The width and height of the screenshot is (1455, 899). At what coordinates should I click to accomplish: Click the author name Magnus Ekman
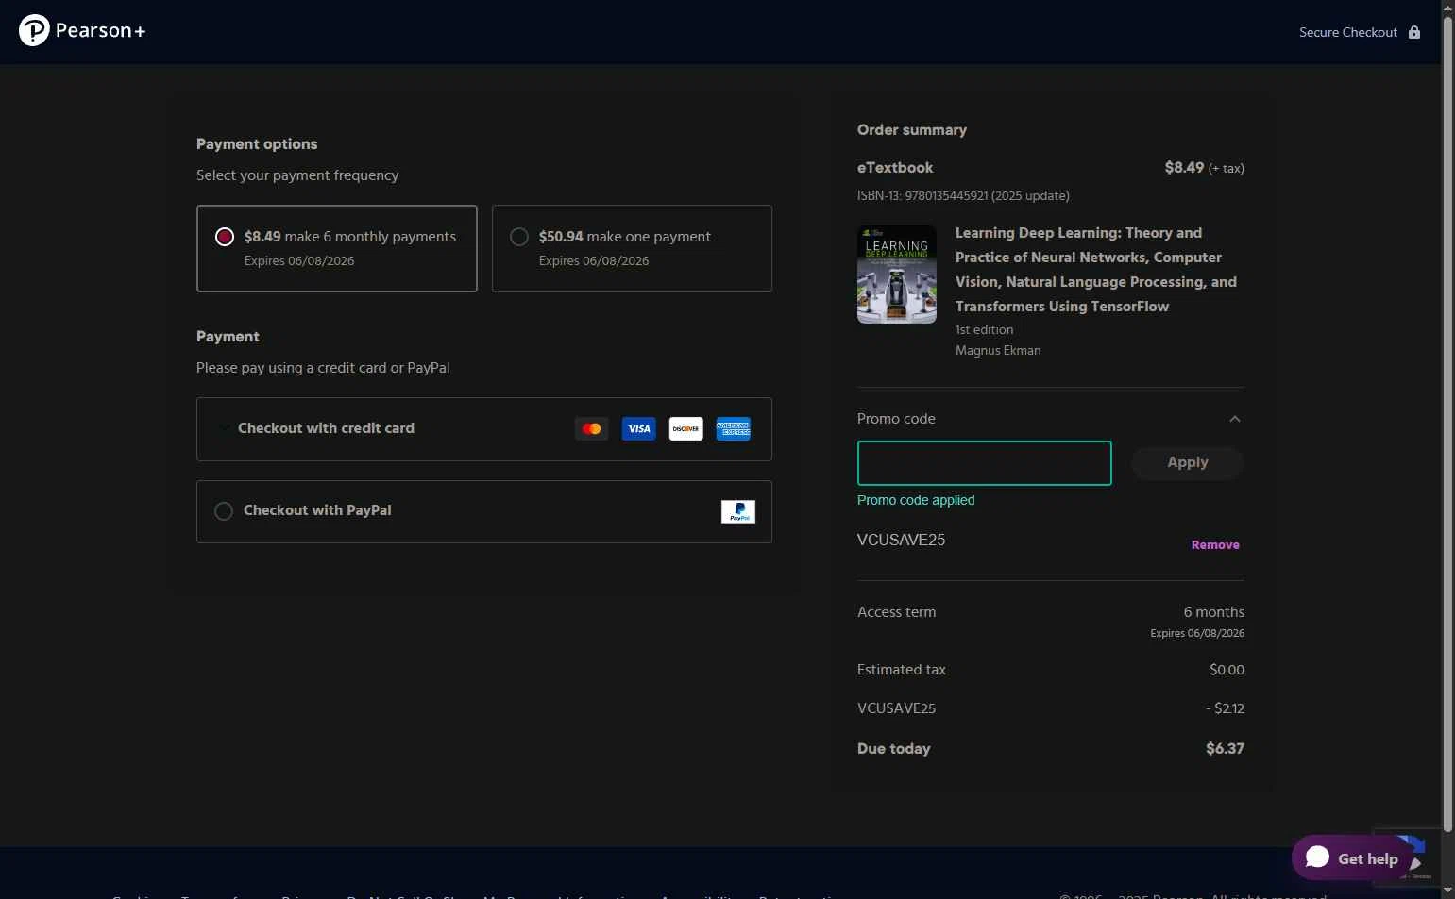coord(998,350)
